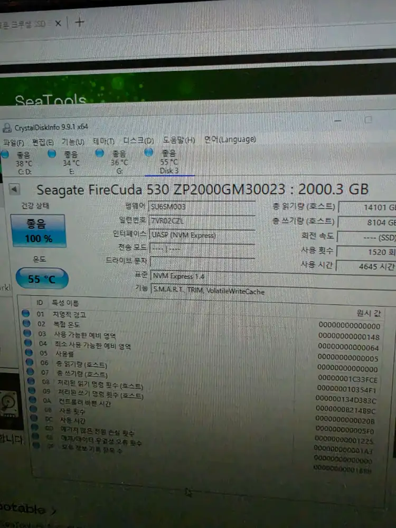396x528 pixels.
Task: Click the 원시 값 column header
Action: pos(369,314)
